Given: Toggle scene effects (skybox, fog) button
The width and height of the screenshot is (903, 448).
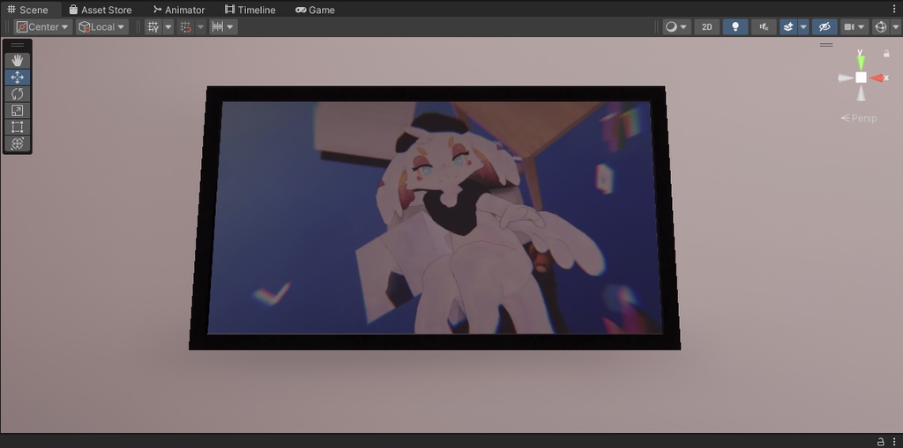Looking at the screenshot, I should coord(788,27).
